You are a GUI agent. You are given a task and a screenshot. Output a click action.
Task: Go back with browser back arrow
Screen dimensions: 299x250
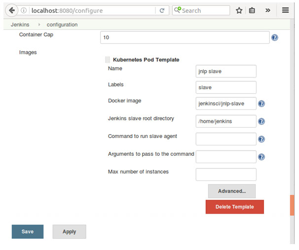click(12, 10)
